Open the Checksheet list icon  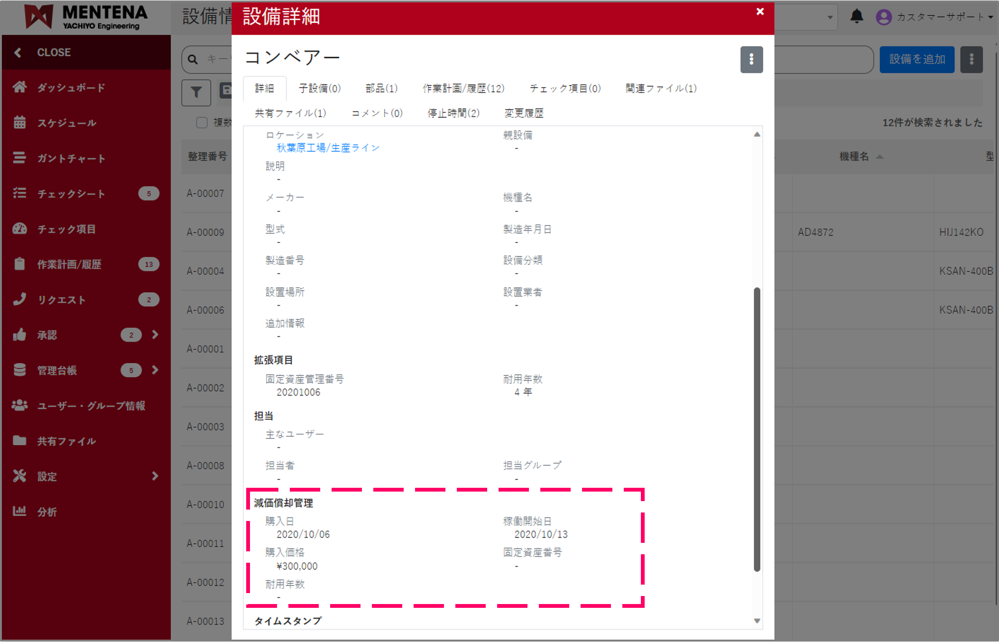tap(19, 193)
